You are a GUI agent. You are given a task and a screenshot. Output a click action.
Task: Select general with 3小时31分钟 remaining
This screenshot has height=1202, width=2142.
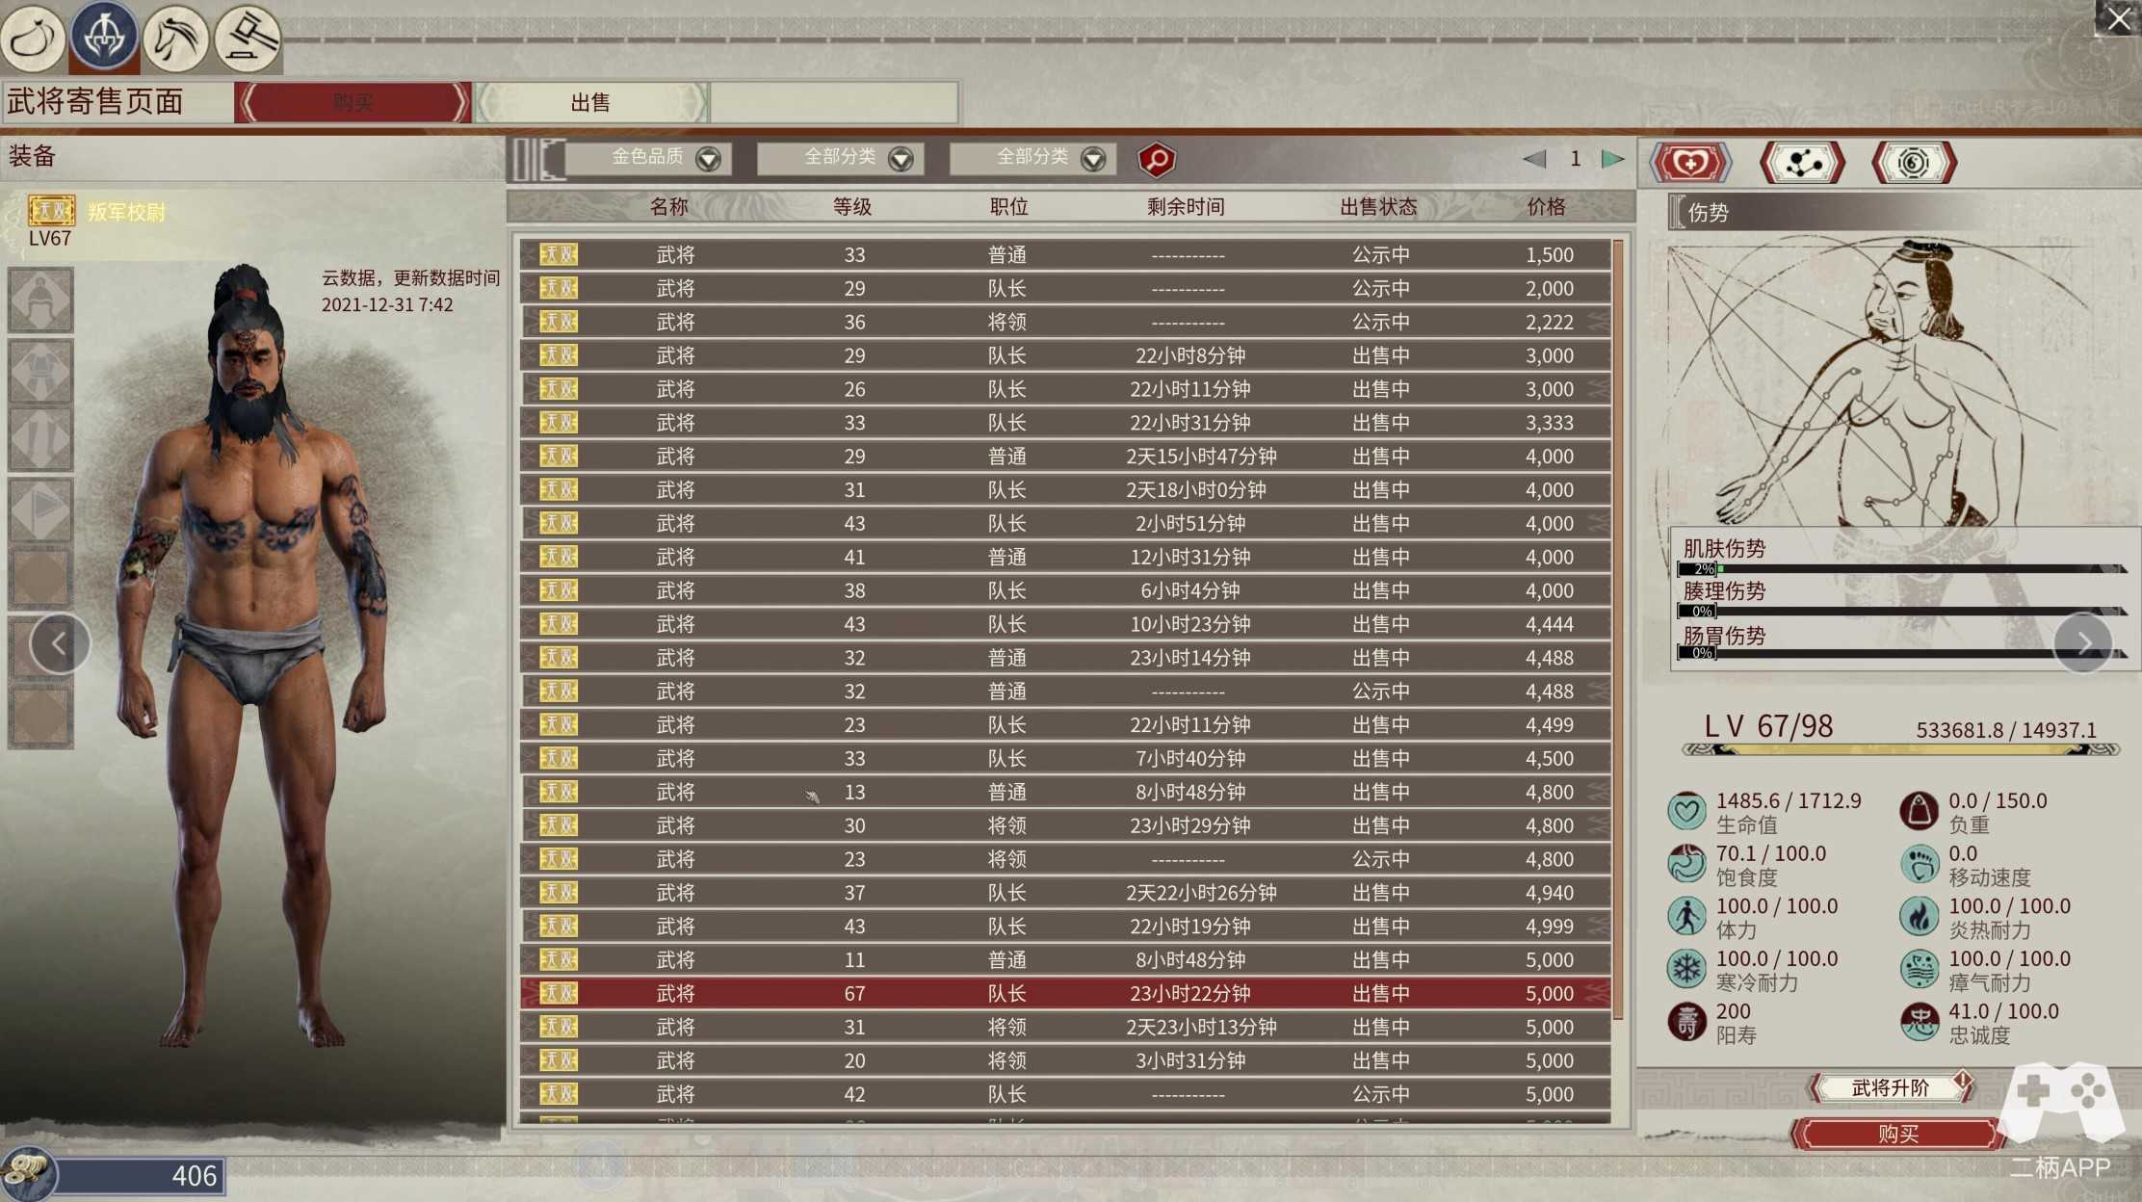point(1065,1060)
